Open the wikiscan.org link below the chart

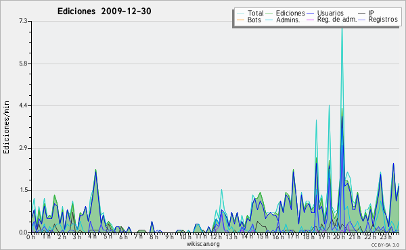tap(203, 244)
